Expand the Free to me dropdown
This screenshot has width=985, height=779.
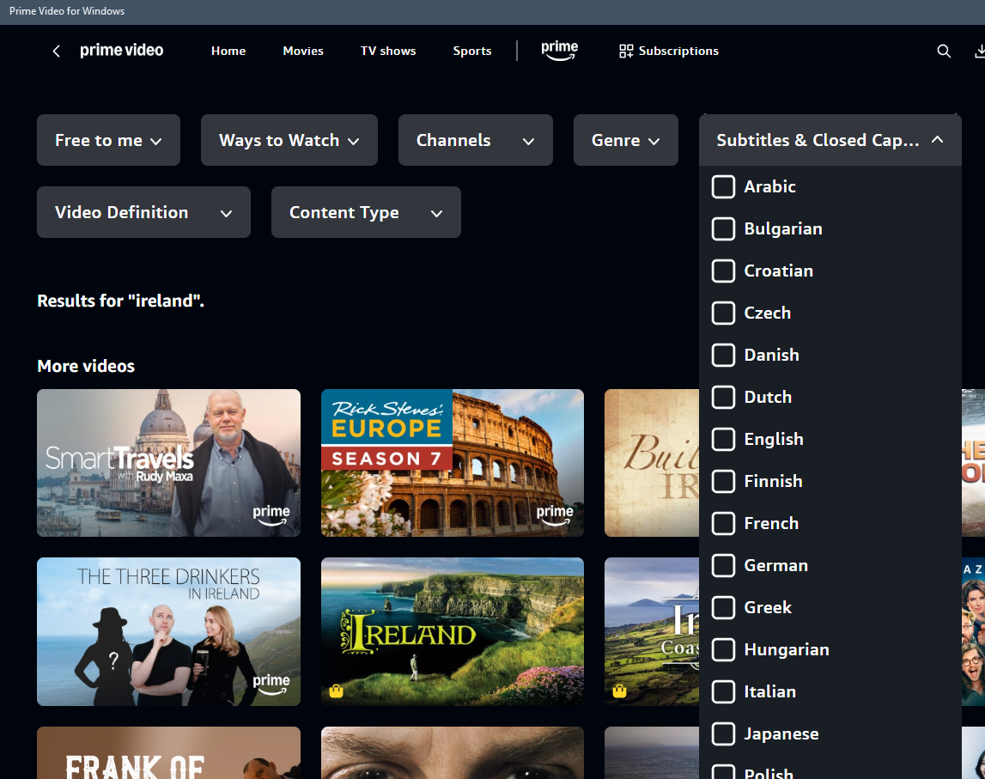(x=109, y=140)
